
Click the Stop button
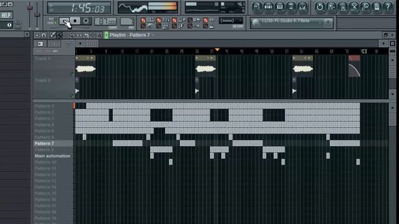(75, 21)
